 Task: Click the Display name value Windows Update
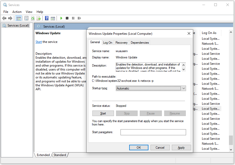point(127,57)
